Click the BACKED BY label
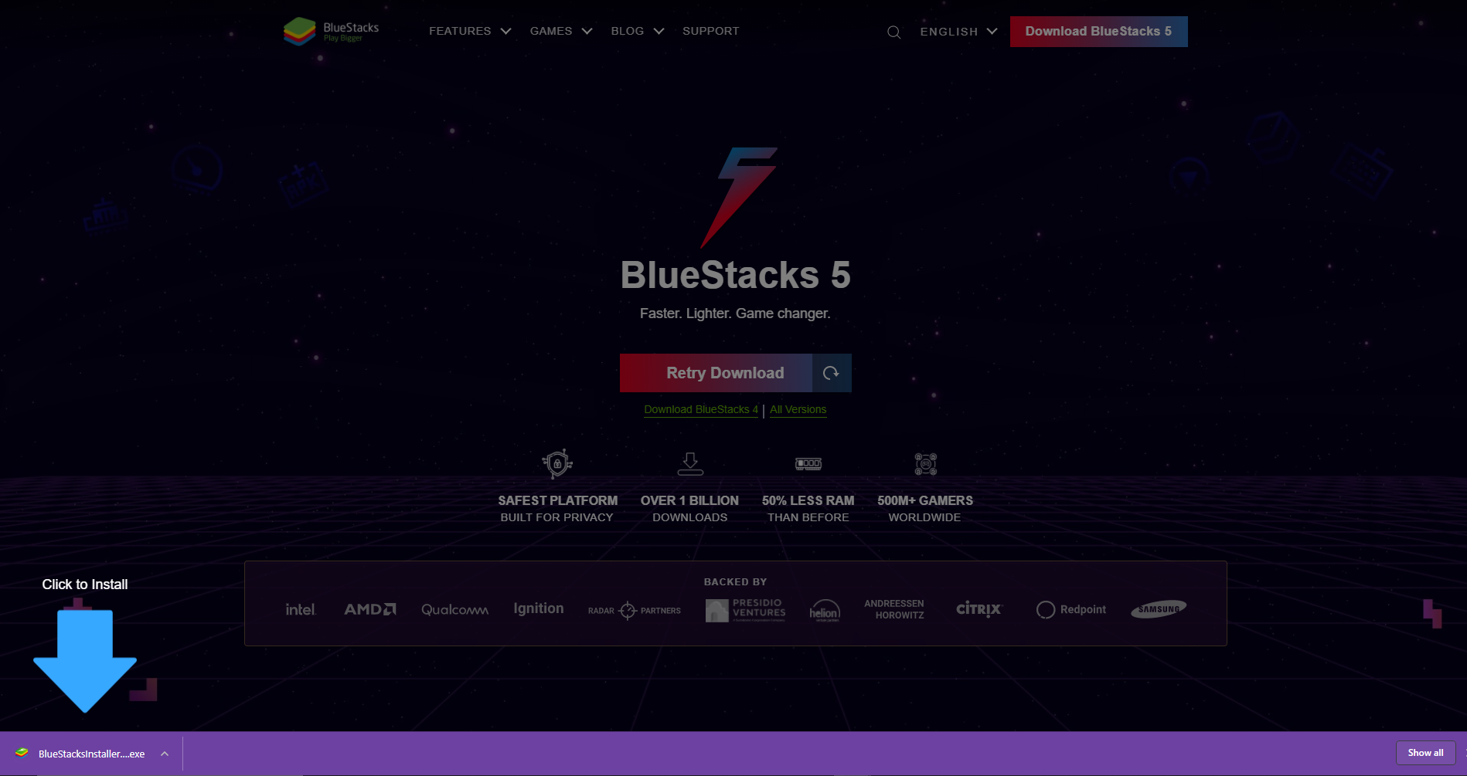 click(x=736, y=582)
